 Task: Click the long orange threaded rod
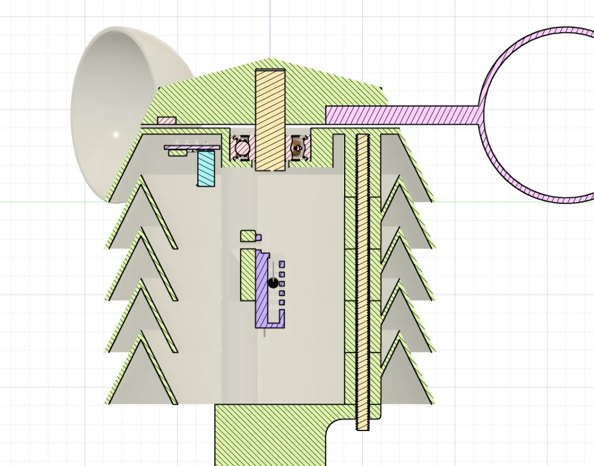pos(363,280)
